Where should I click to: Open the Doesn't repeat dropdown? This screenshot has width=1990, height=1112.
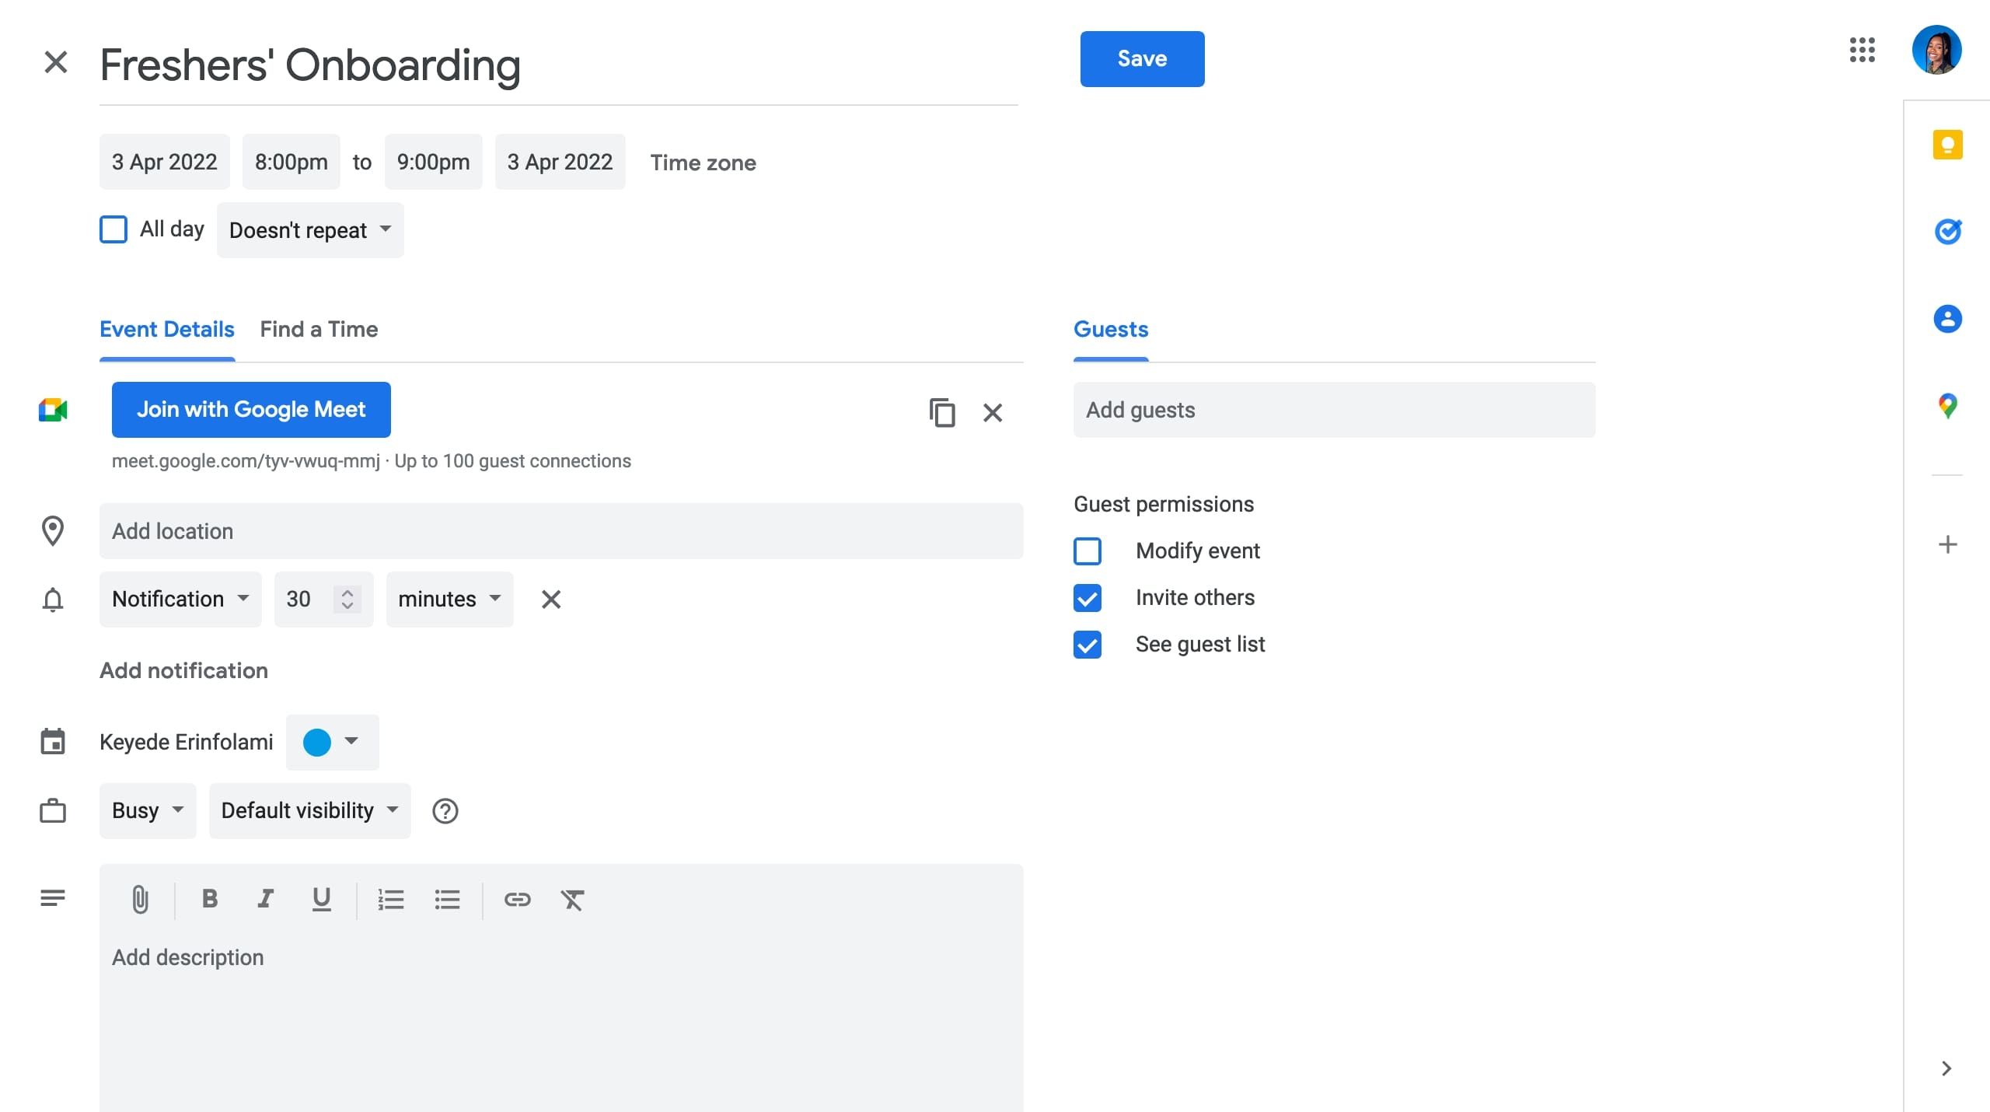click(x=309, y=229)
